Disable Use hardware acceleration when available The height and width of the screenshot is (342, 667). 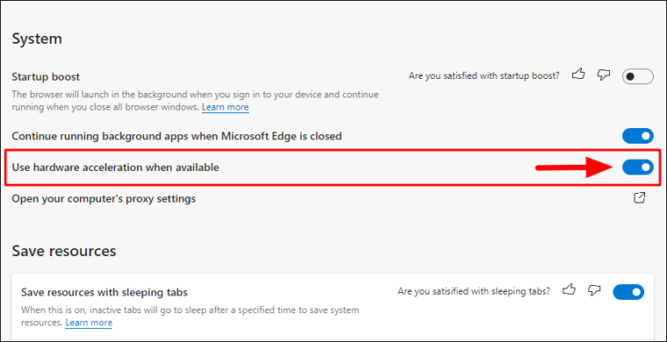point(638,167)
